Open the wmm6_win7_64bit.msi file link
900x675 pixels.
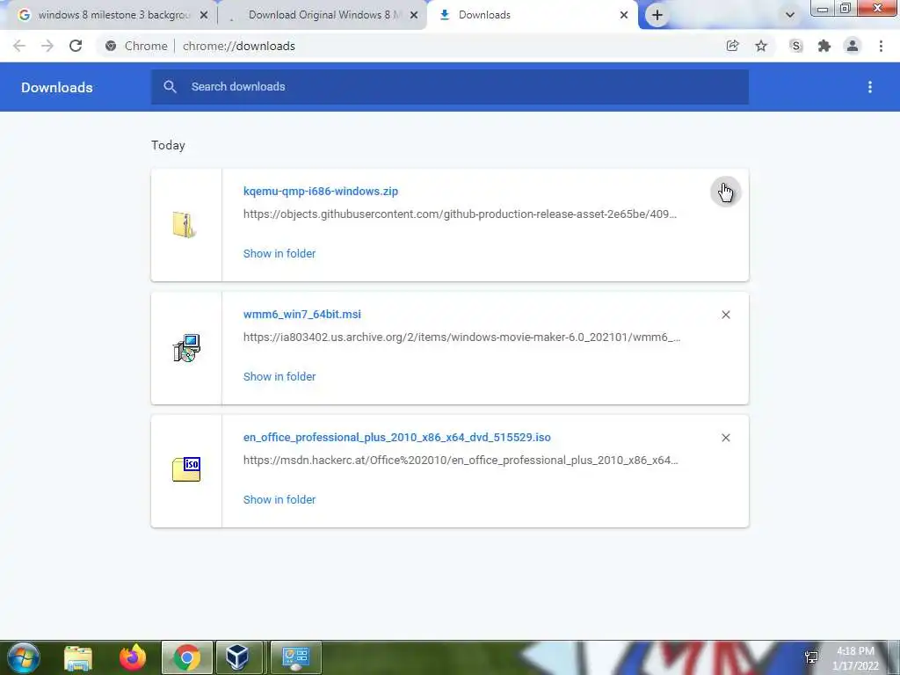point(302,315)
